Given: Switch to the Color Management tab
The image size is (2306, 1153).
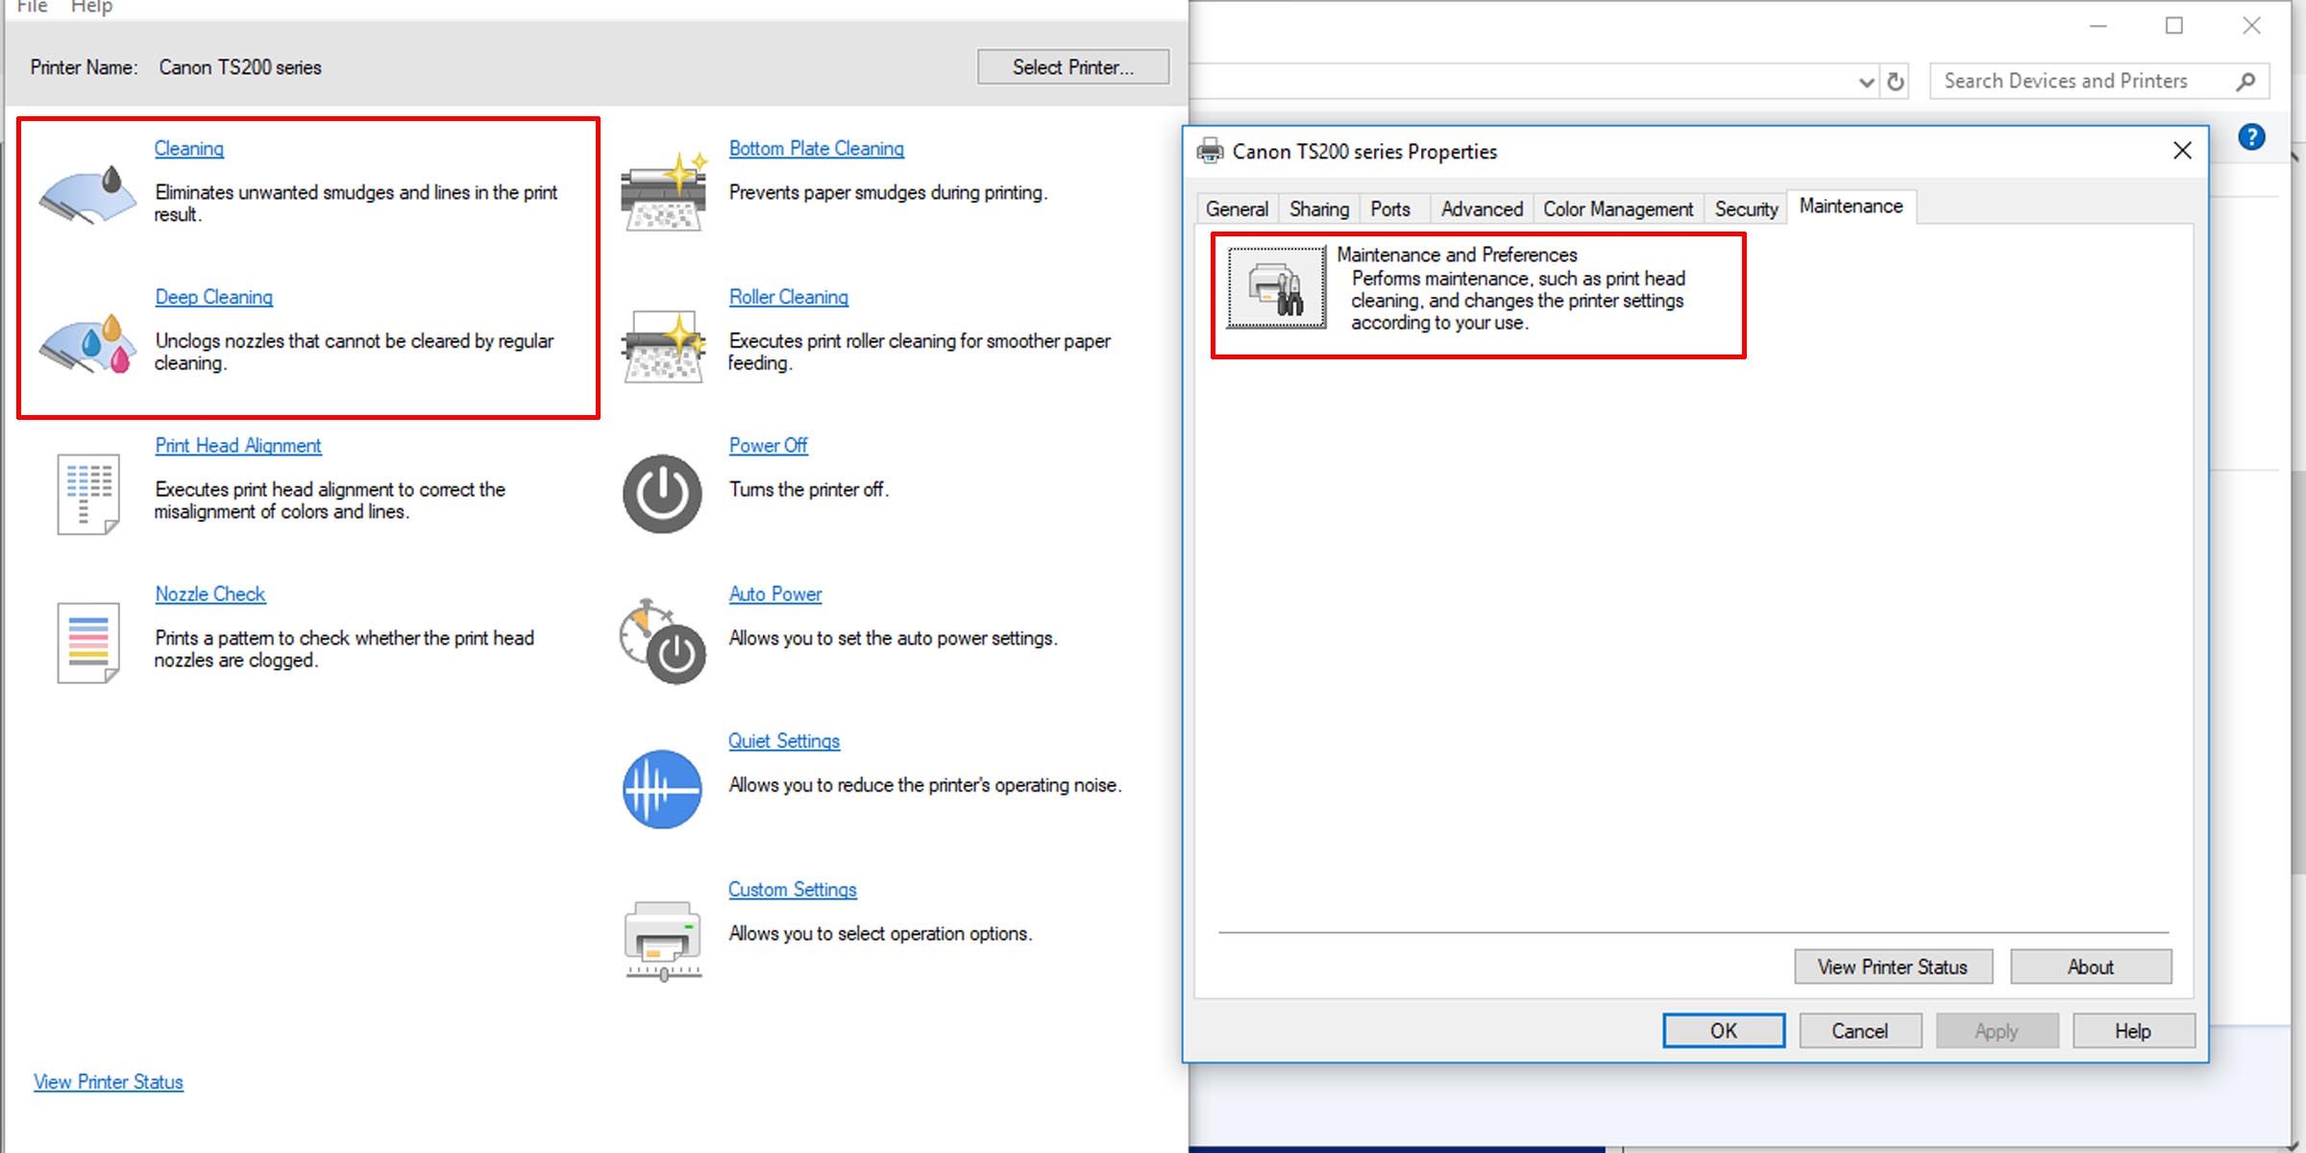Looking at the screenshot, I should [x=1617, y=209].
